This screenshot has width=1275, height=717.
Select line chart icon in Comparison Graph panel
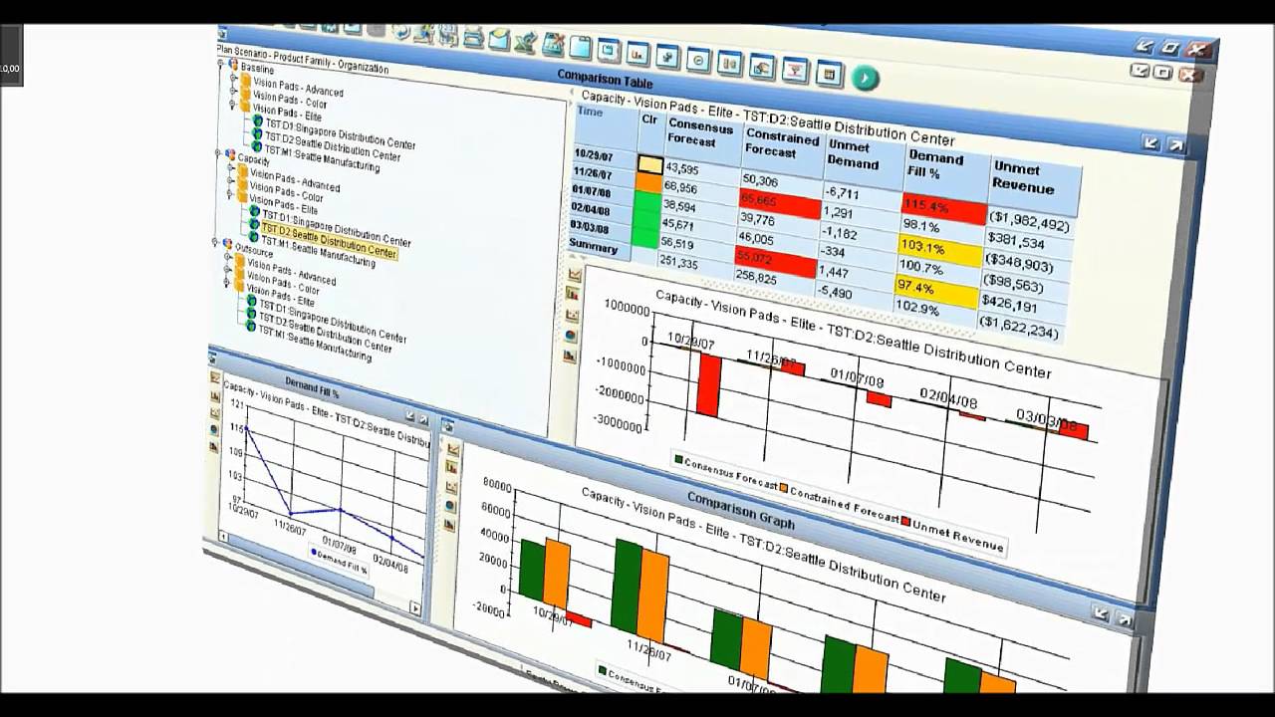[453, 449]
